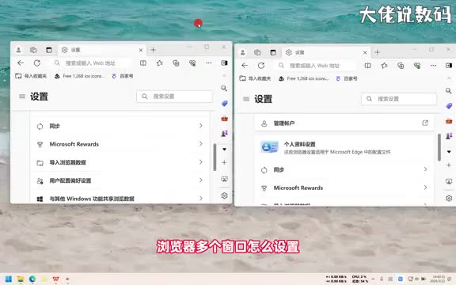456x285 pixels.
Task: Toggle split screen in left Edge window
Action: [x=143, y=63]
